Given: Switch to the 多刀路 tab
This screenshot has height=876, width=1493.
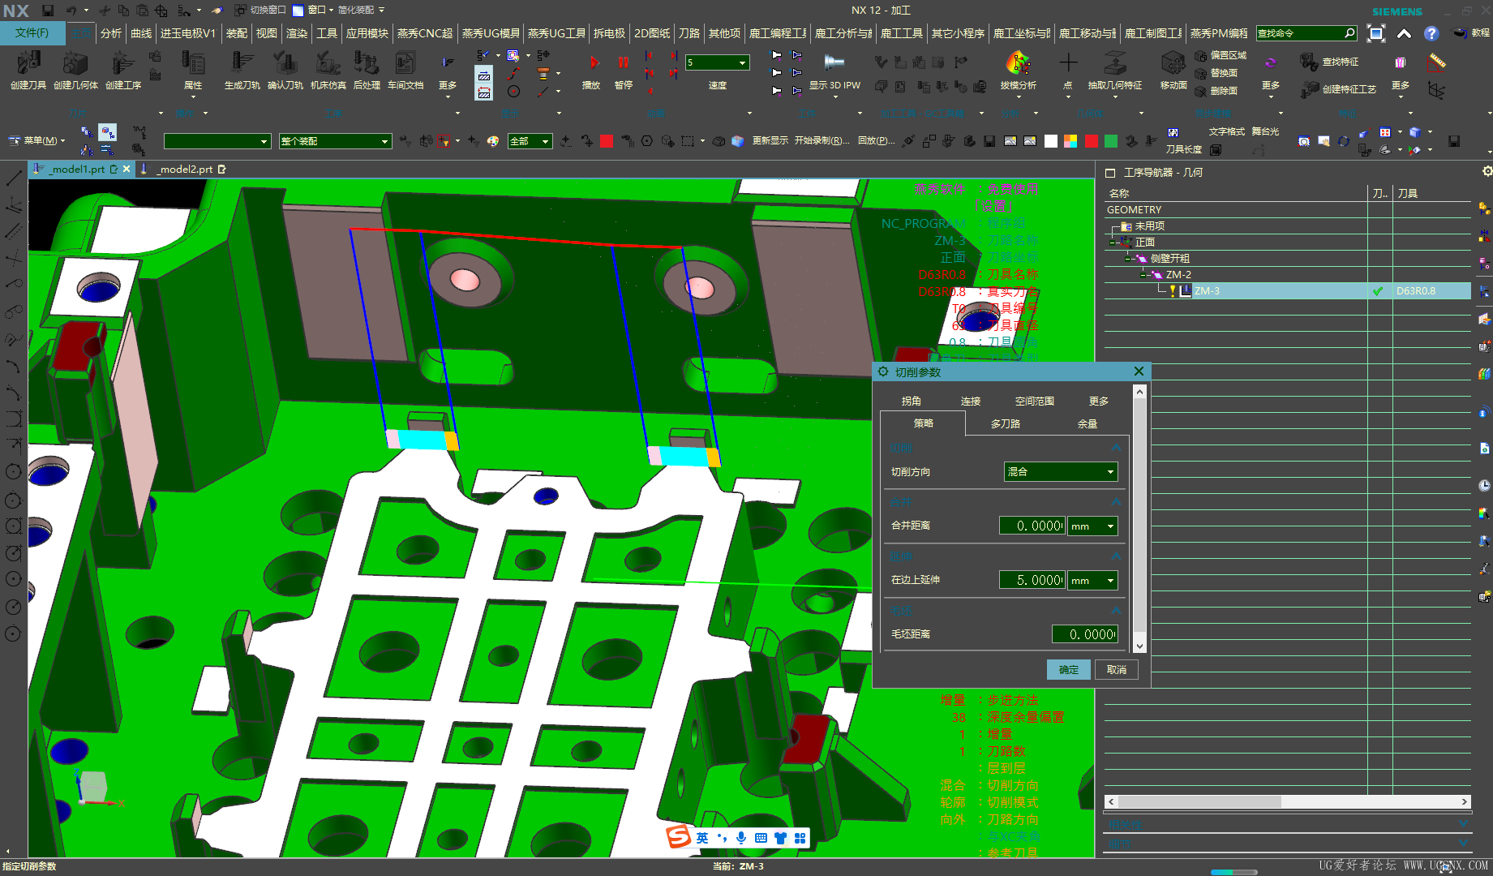Looking at the screenshot, I should point(1005,423).
